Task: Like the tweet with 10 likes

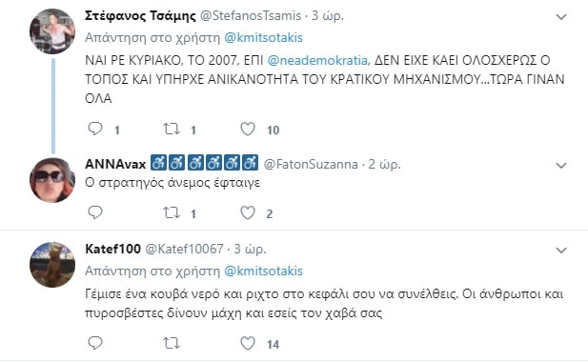Action: [x=248, y=130]
